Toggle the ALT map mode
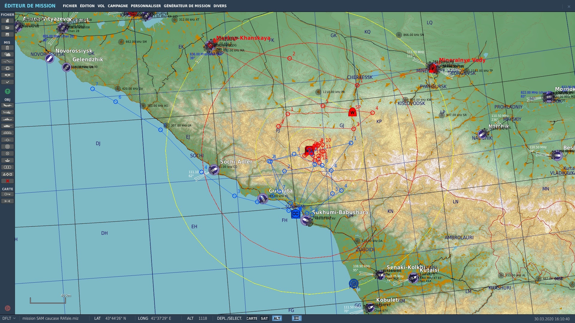Image resolution: width=575 pixels, height=323 pixels. click(x=277, y=318)
